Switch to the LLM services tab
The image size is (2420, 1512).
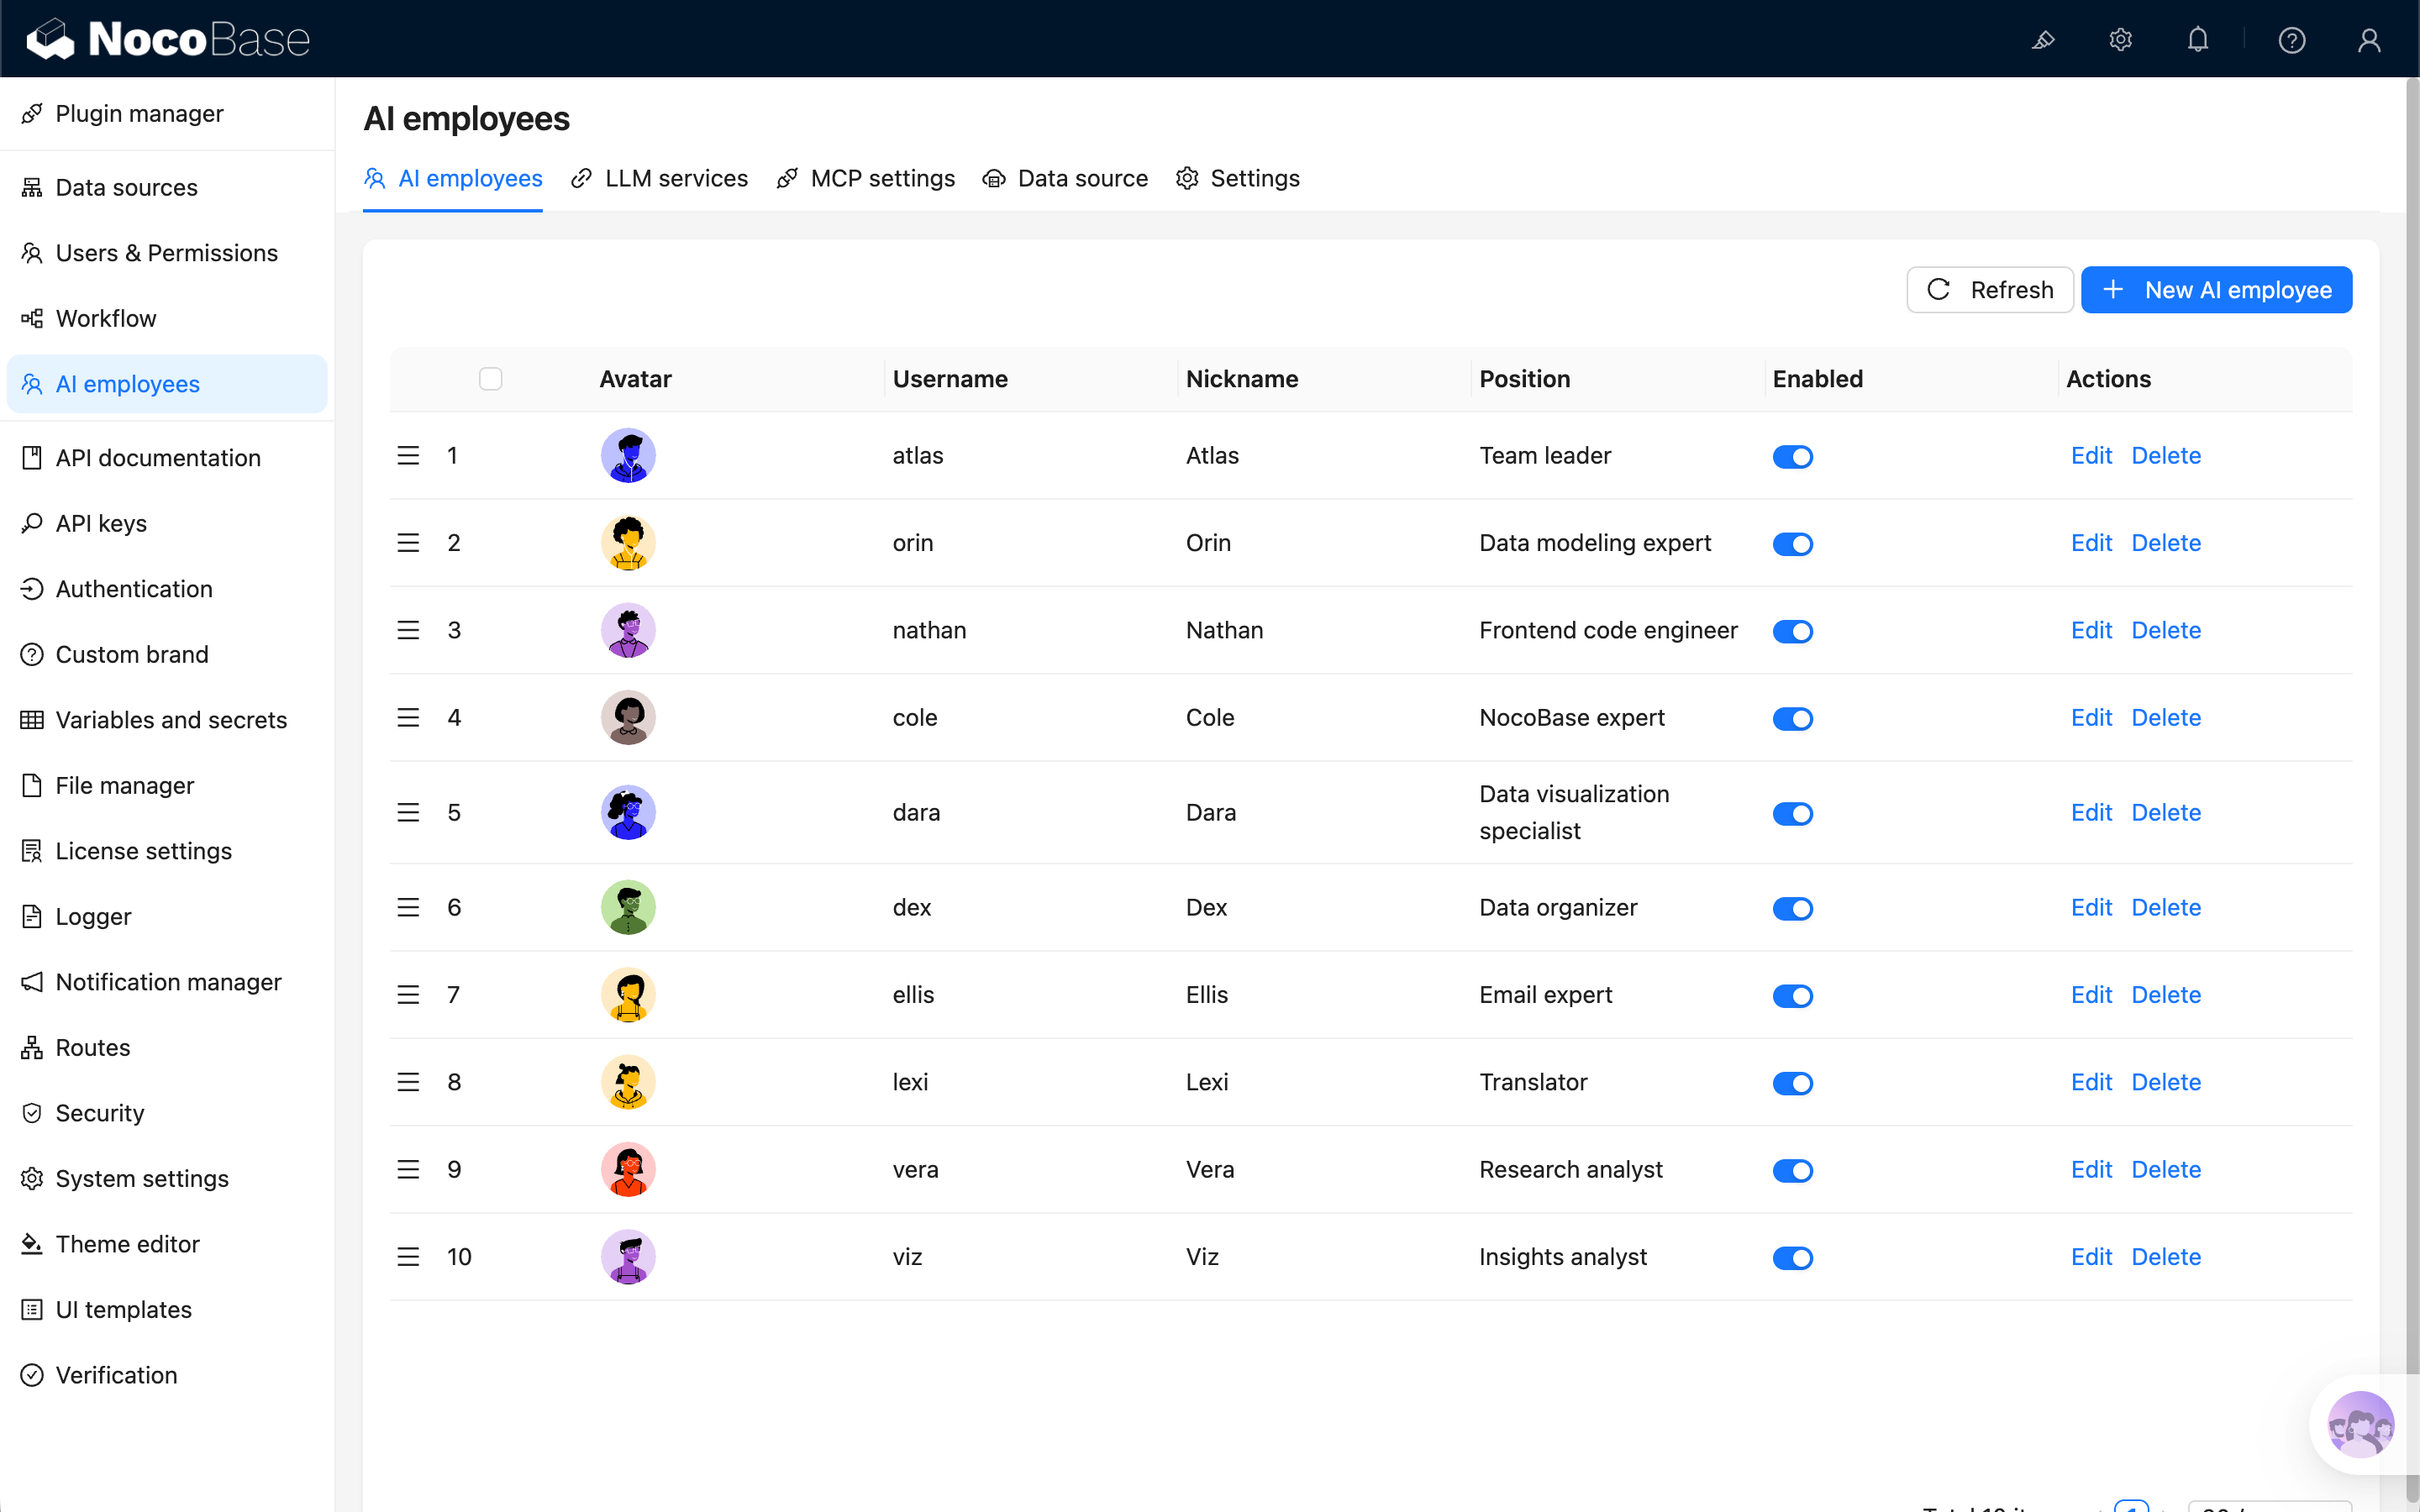(x=660, y=179)
